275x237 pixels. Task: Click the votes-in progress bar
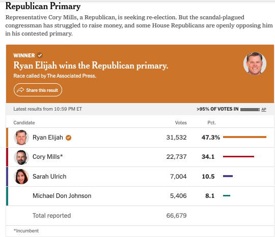pos(250,110)
